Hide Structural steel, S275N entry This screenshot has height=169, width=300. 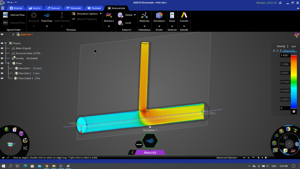[2, 53]
